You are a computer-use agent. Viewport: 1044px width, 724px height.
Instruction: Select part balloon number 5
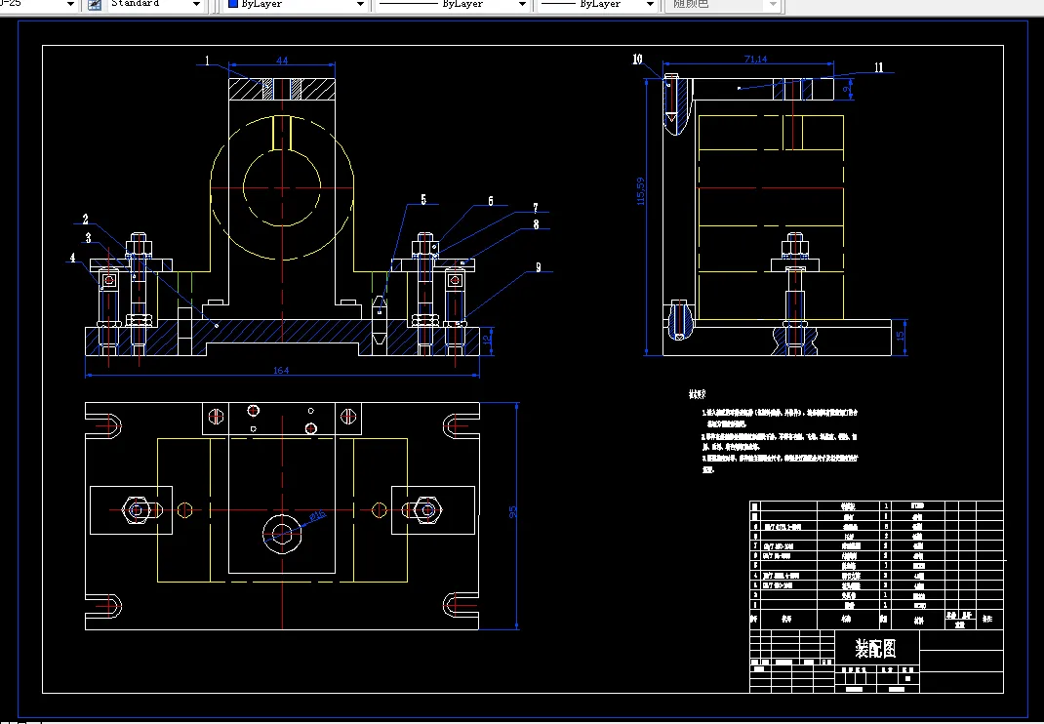click(423, 200)
